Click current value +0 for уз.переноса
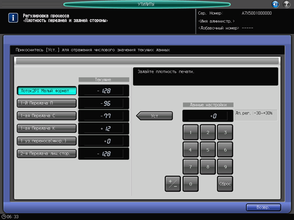 click(103, 141)
